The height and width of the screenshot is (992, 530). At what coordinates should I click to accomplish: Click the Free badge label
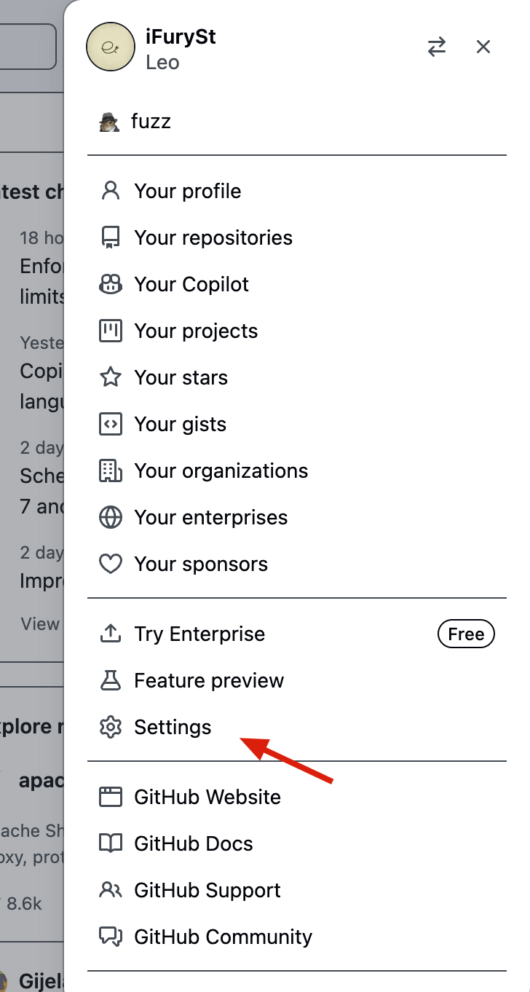click(x=466, y=634)
